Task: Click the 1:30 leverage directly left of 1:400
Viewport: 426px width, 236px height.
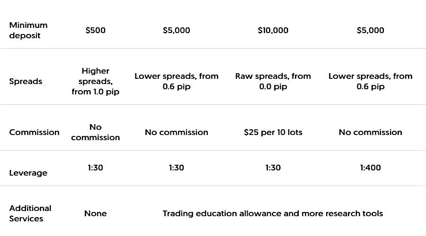Action: pyautogui.click(x=273, y=168)
